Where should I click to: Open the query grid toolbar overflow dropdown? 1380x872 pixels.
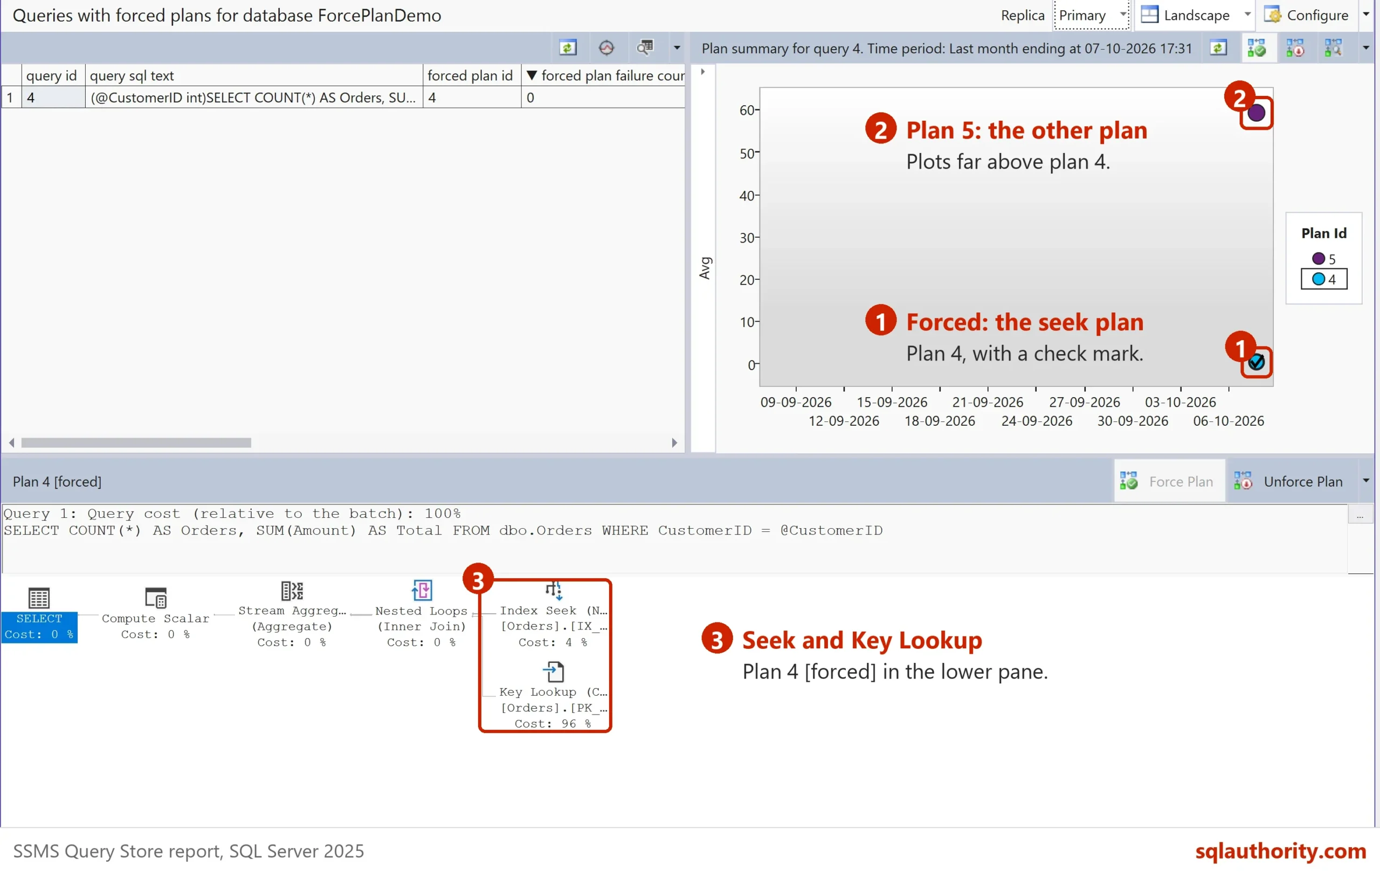click(x=677, y=47)
